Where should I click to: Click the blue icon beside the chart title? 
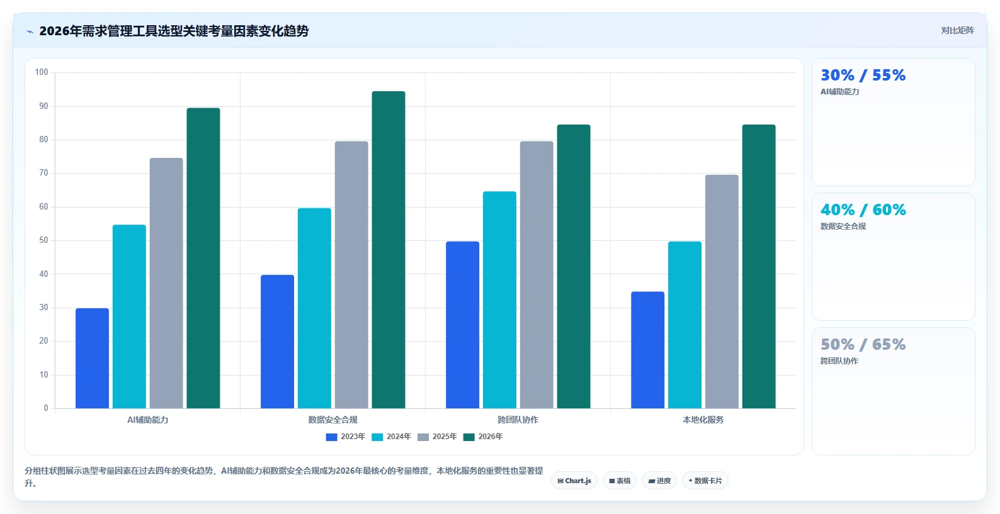[30, 31]
